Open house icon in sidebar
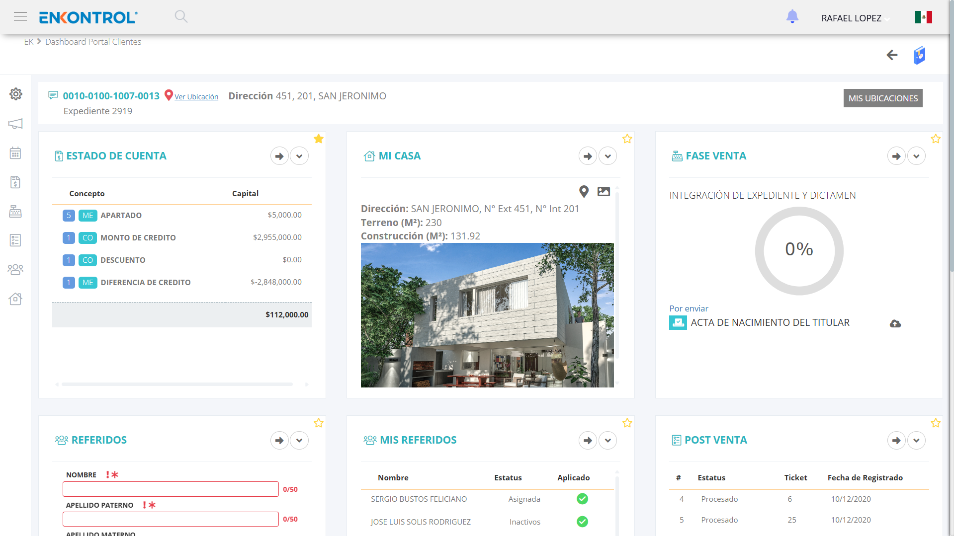 click(x=15, y=299)
